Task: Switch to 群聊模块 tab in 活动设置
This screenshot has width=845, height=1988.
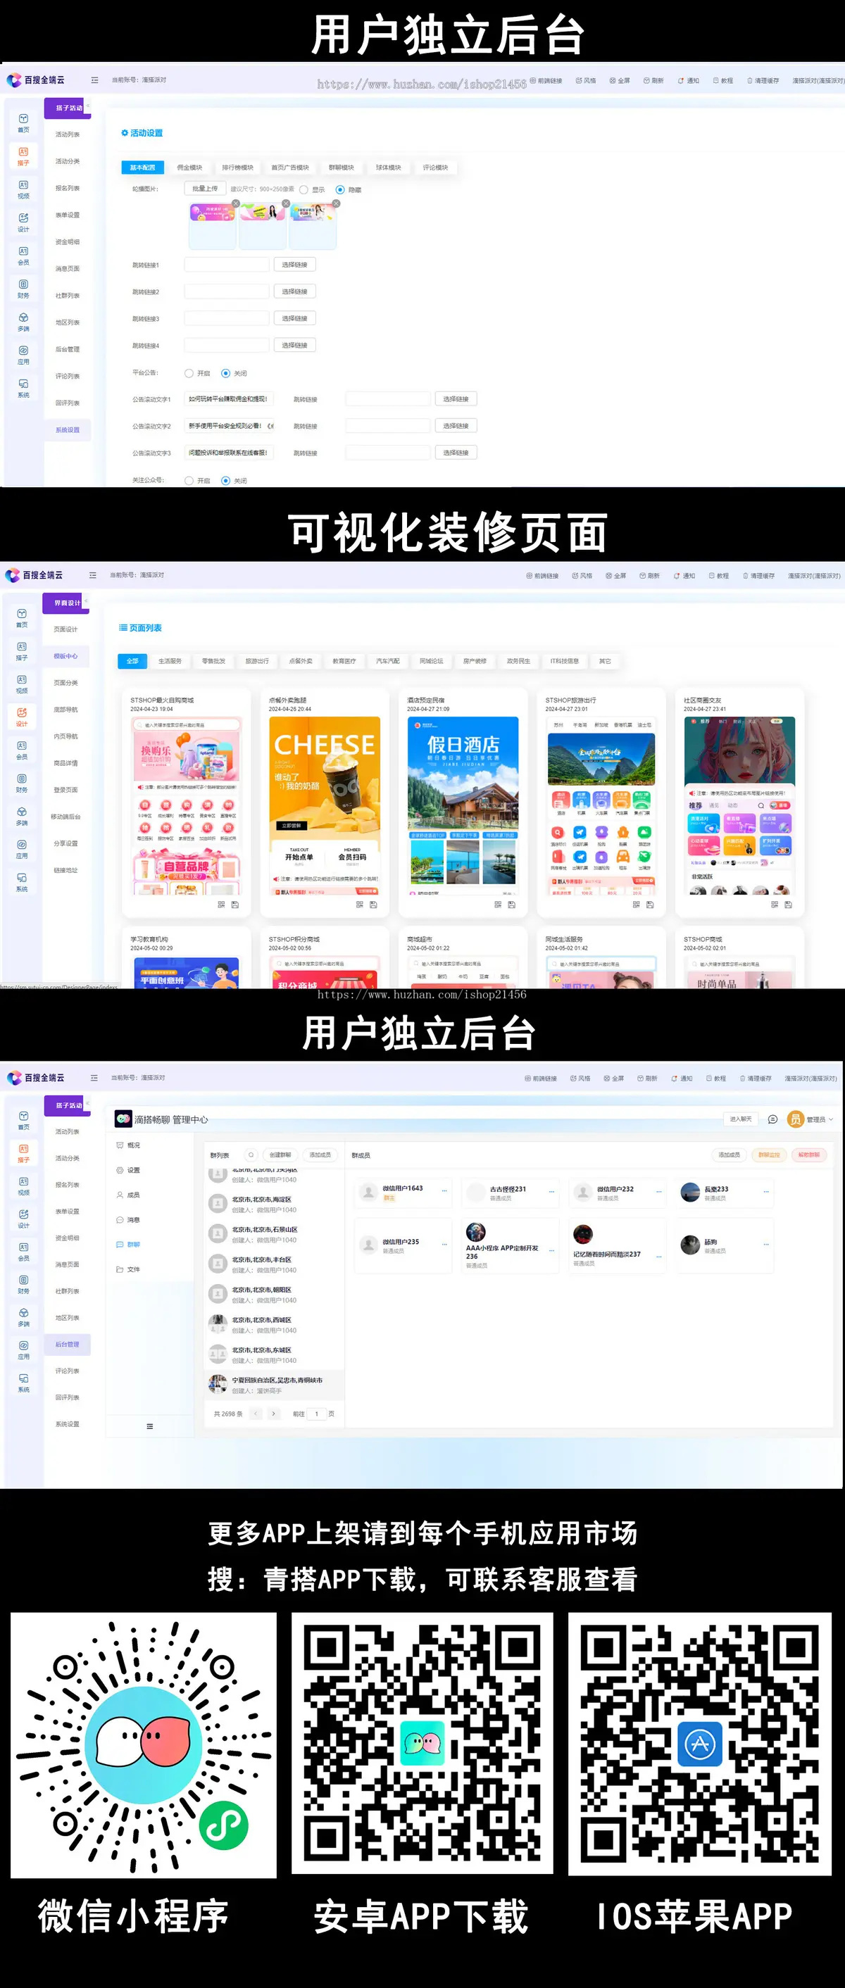Action: pyautogui.click(x=341, y=168)
